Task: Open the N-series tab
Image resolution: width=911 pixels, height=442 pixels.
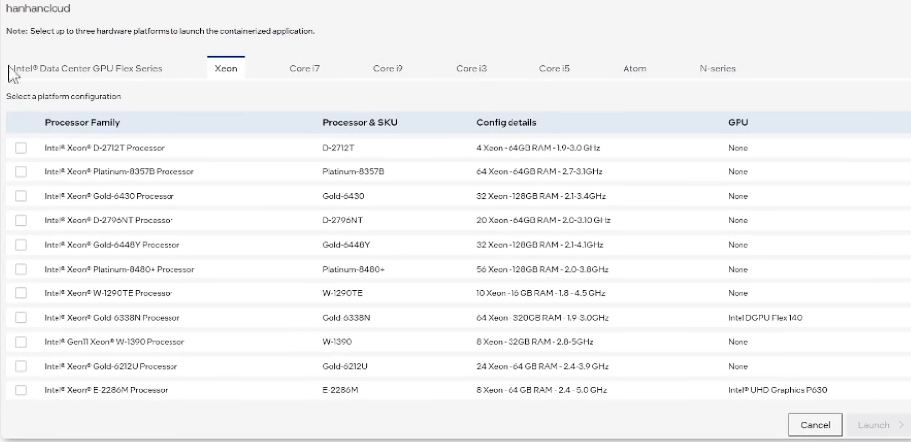Action: 717,68
